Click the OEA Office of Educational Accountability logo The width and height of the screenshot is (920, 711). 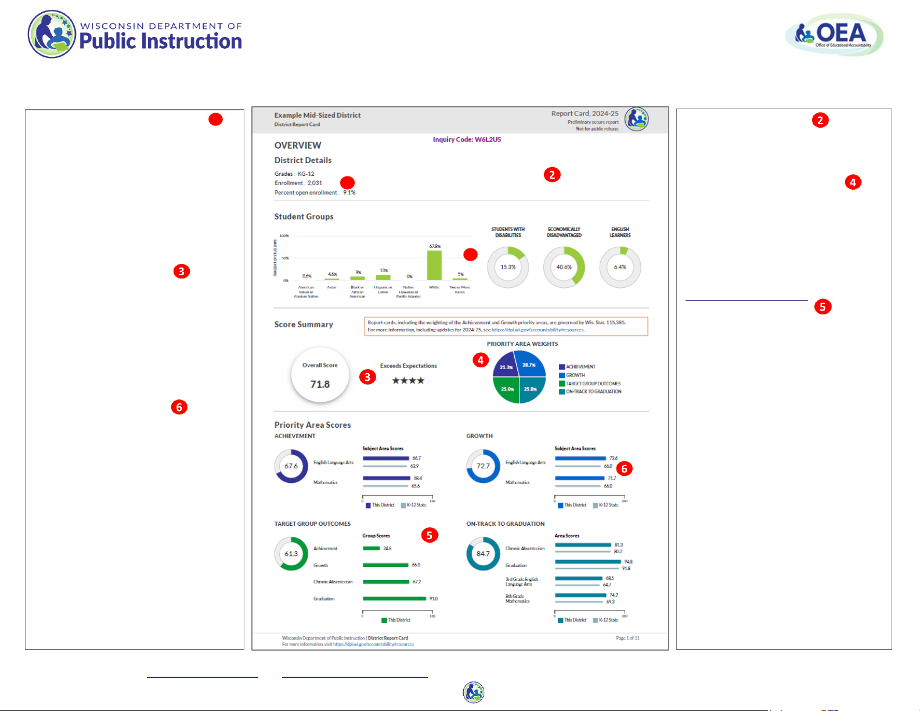(835, 35)
